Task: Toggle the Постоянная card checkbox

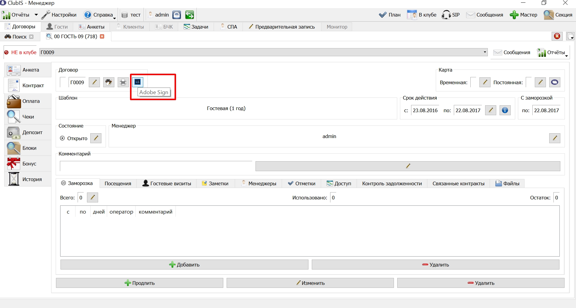Action: pyautogui.click(x=529, y=82)
